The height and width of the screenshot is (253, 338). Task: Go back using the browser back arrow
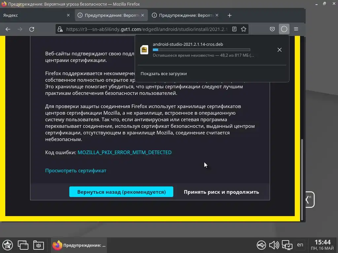click(8, 29)
